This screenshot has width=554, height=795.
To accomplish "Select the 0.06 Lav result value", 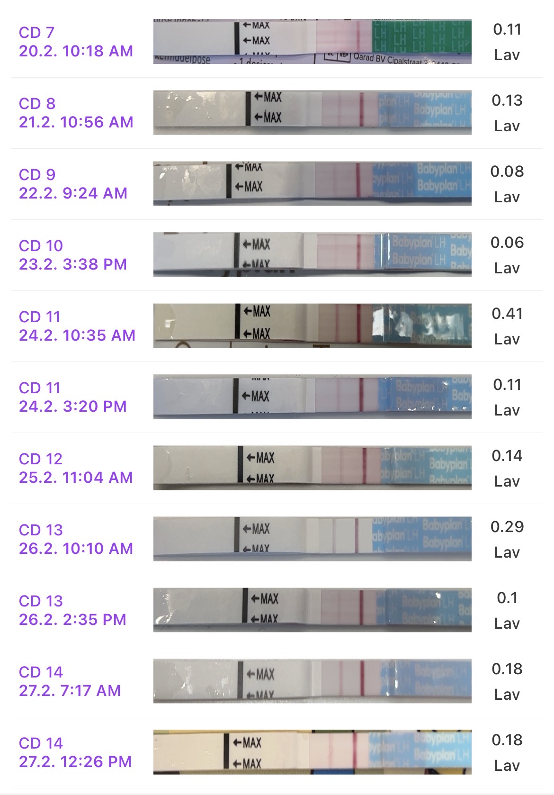I will click(507, 255).
